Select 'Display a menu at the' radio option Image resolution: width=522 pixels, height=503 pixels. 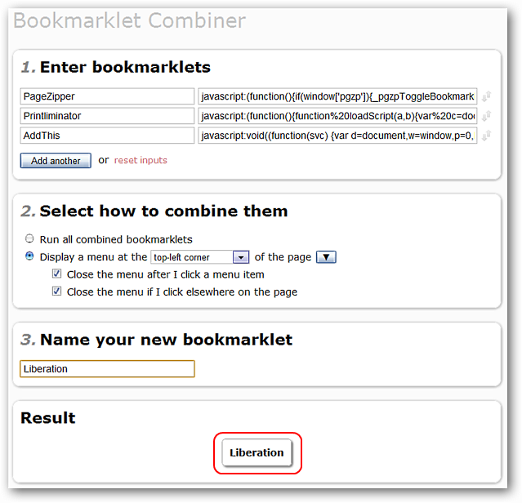pos(30,256)
